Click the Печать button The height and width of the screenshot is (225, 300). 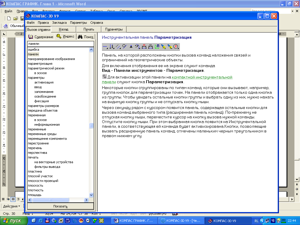pos(89,29)
